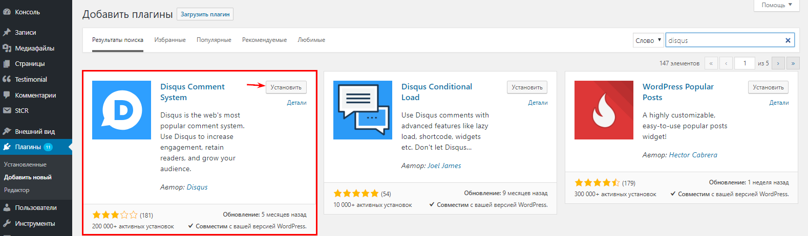The height and width of the screenshot is (236, 808).
Task: Click the Disqus Conditional Load plugin image
Action: point(363,110)
